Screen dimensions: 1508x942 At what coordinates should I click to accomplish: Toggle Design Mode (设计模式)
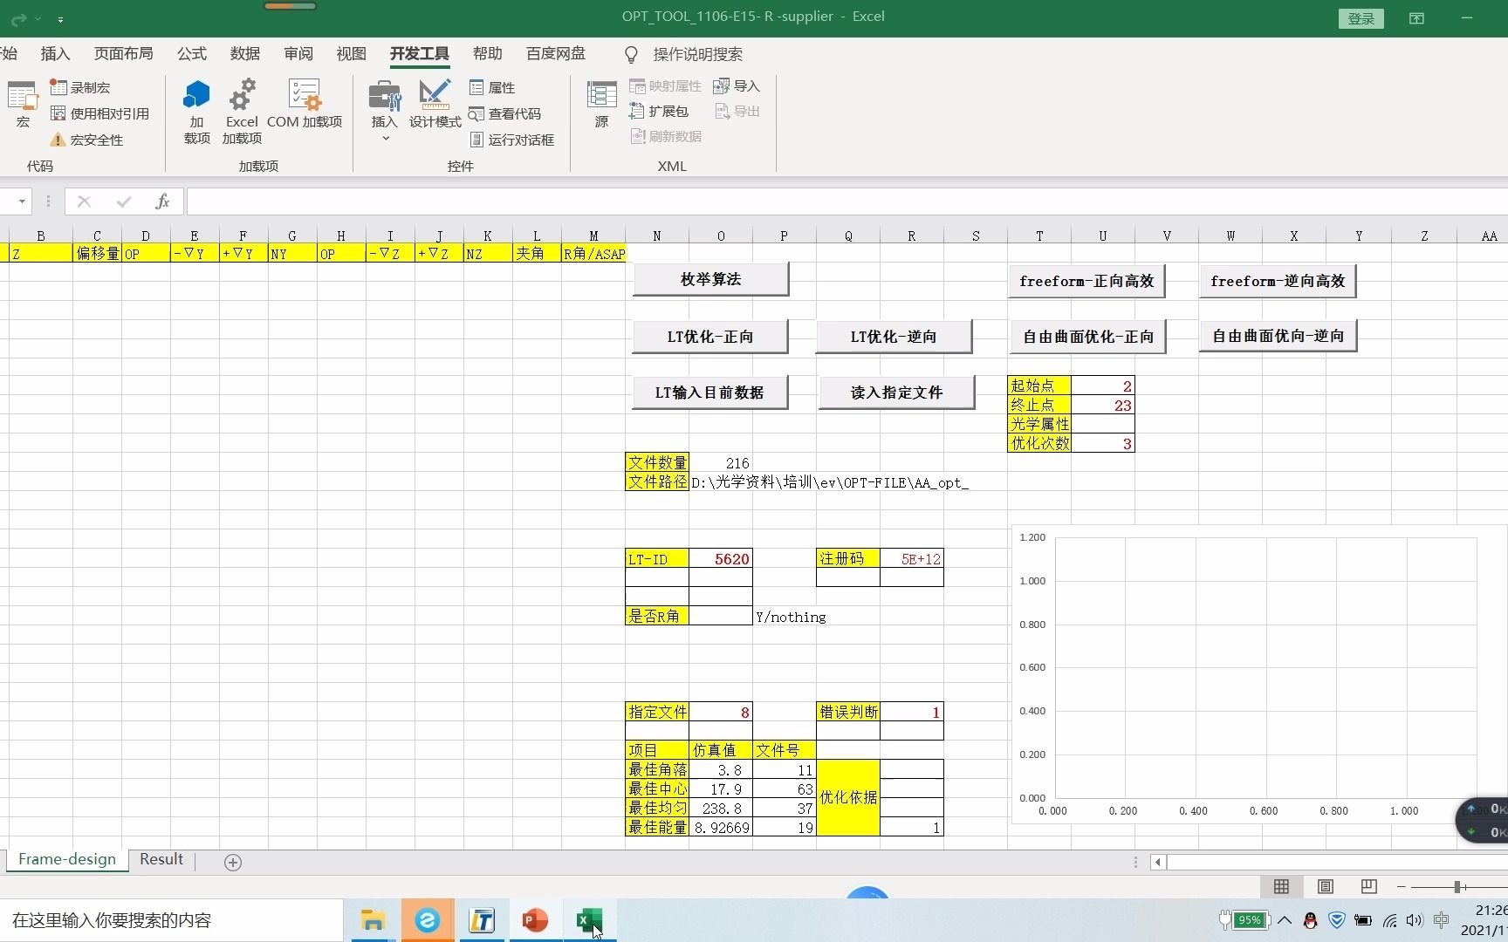click(x=435, y=105)
